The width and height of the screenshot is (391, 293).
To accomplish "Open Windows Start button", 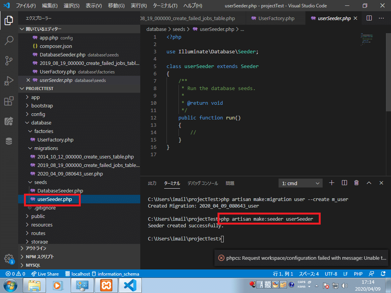I will (x=10, y=285).
